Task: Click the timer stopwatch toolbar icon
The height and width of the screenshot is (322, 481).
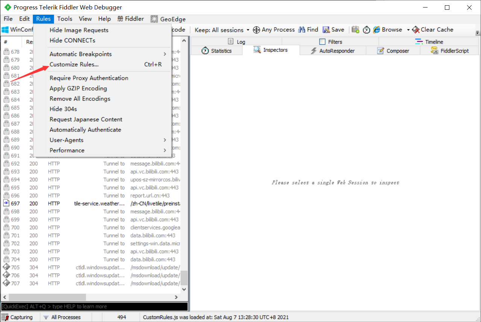Action: 367,30
